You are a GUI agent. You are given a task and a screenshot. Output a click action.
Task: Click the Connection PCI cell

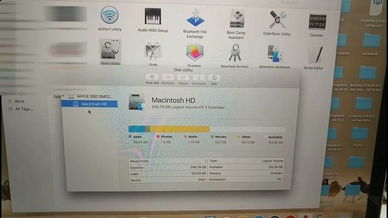[246, 179]
